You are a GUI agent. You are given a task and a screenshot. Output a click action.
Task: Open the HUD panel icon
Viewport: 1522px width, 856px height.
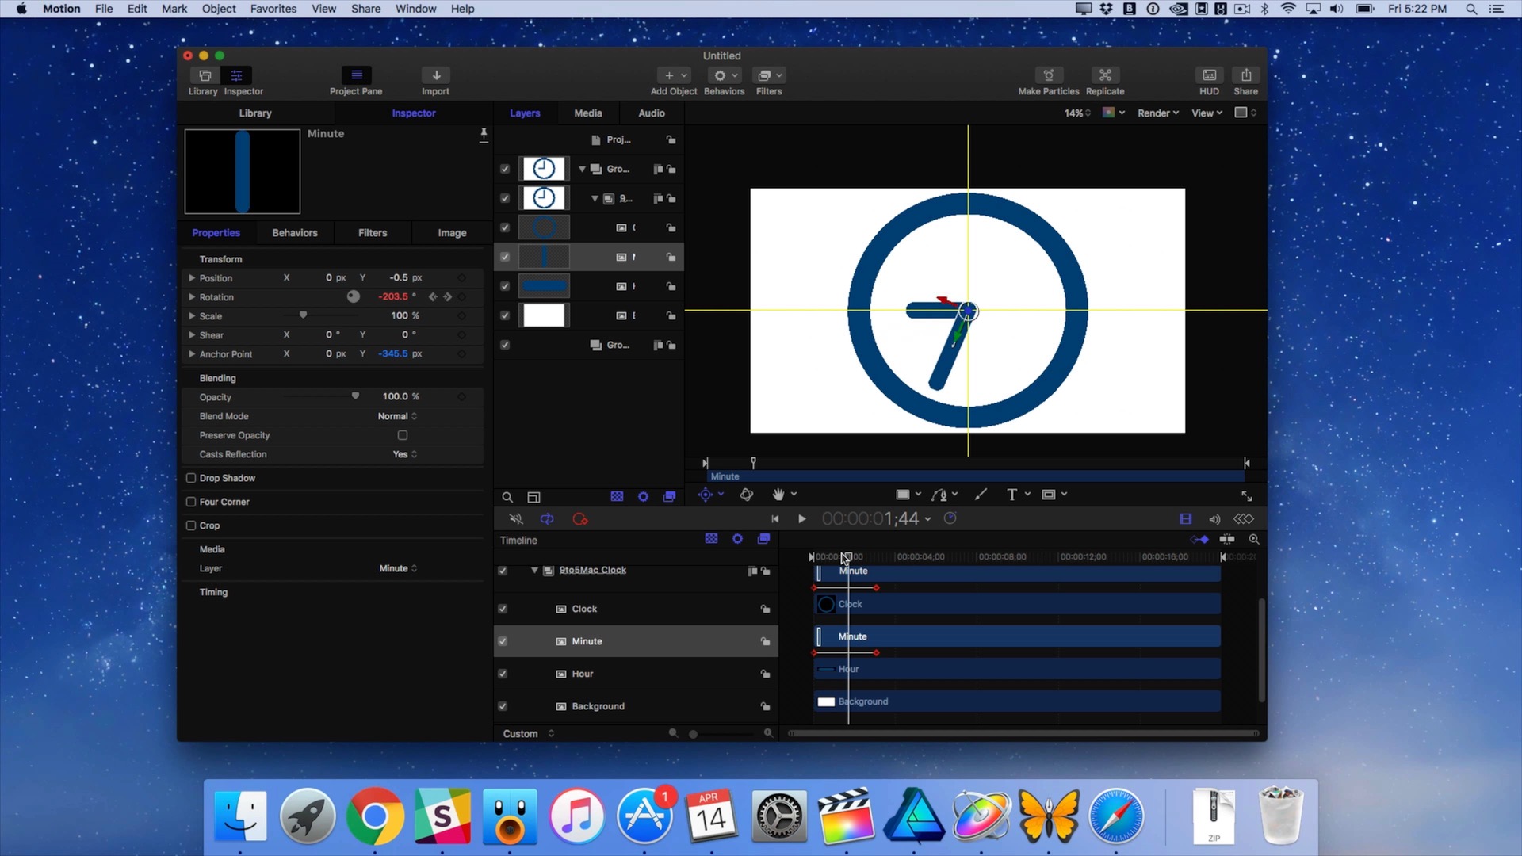pyautogui.click(x=1209, y=75)
